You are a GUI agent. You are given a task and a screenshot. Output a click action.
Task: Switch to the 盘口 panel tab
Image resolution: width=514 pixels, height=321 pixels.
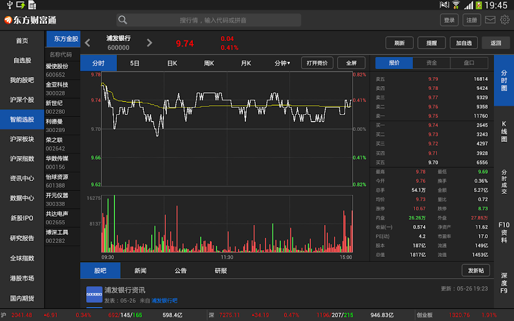click(x=469, y=63)
